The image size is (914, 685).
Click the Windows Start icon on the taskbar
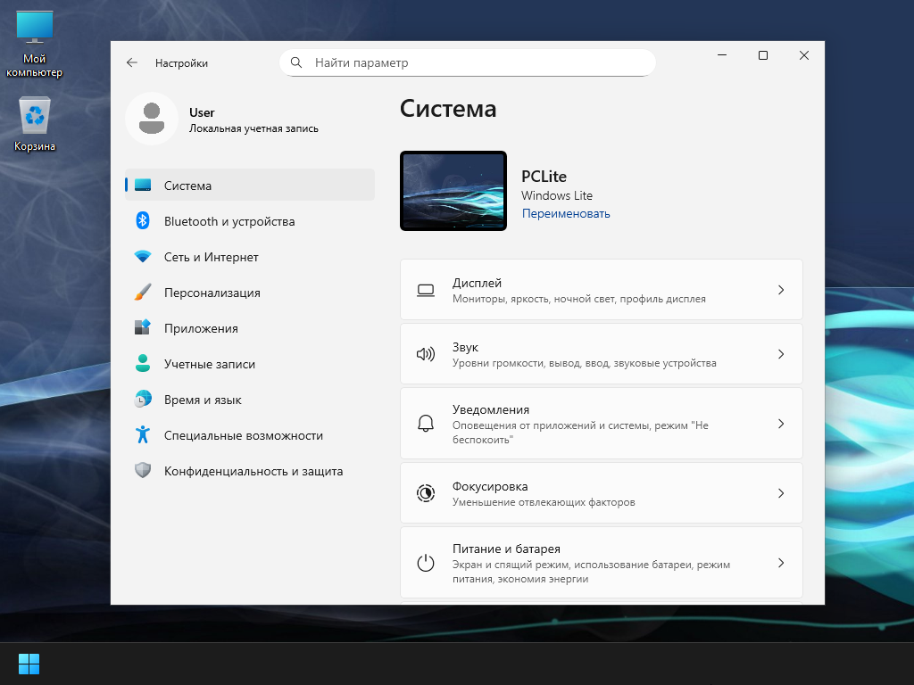tap(29, 664)
